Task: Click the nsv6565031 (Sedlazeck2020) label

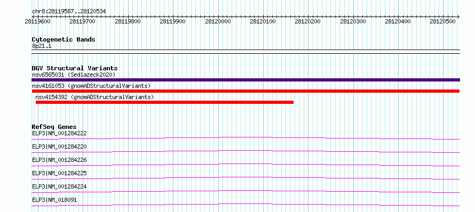Action: point(74,75)
